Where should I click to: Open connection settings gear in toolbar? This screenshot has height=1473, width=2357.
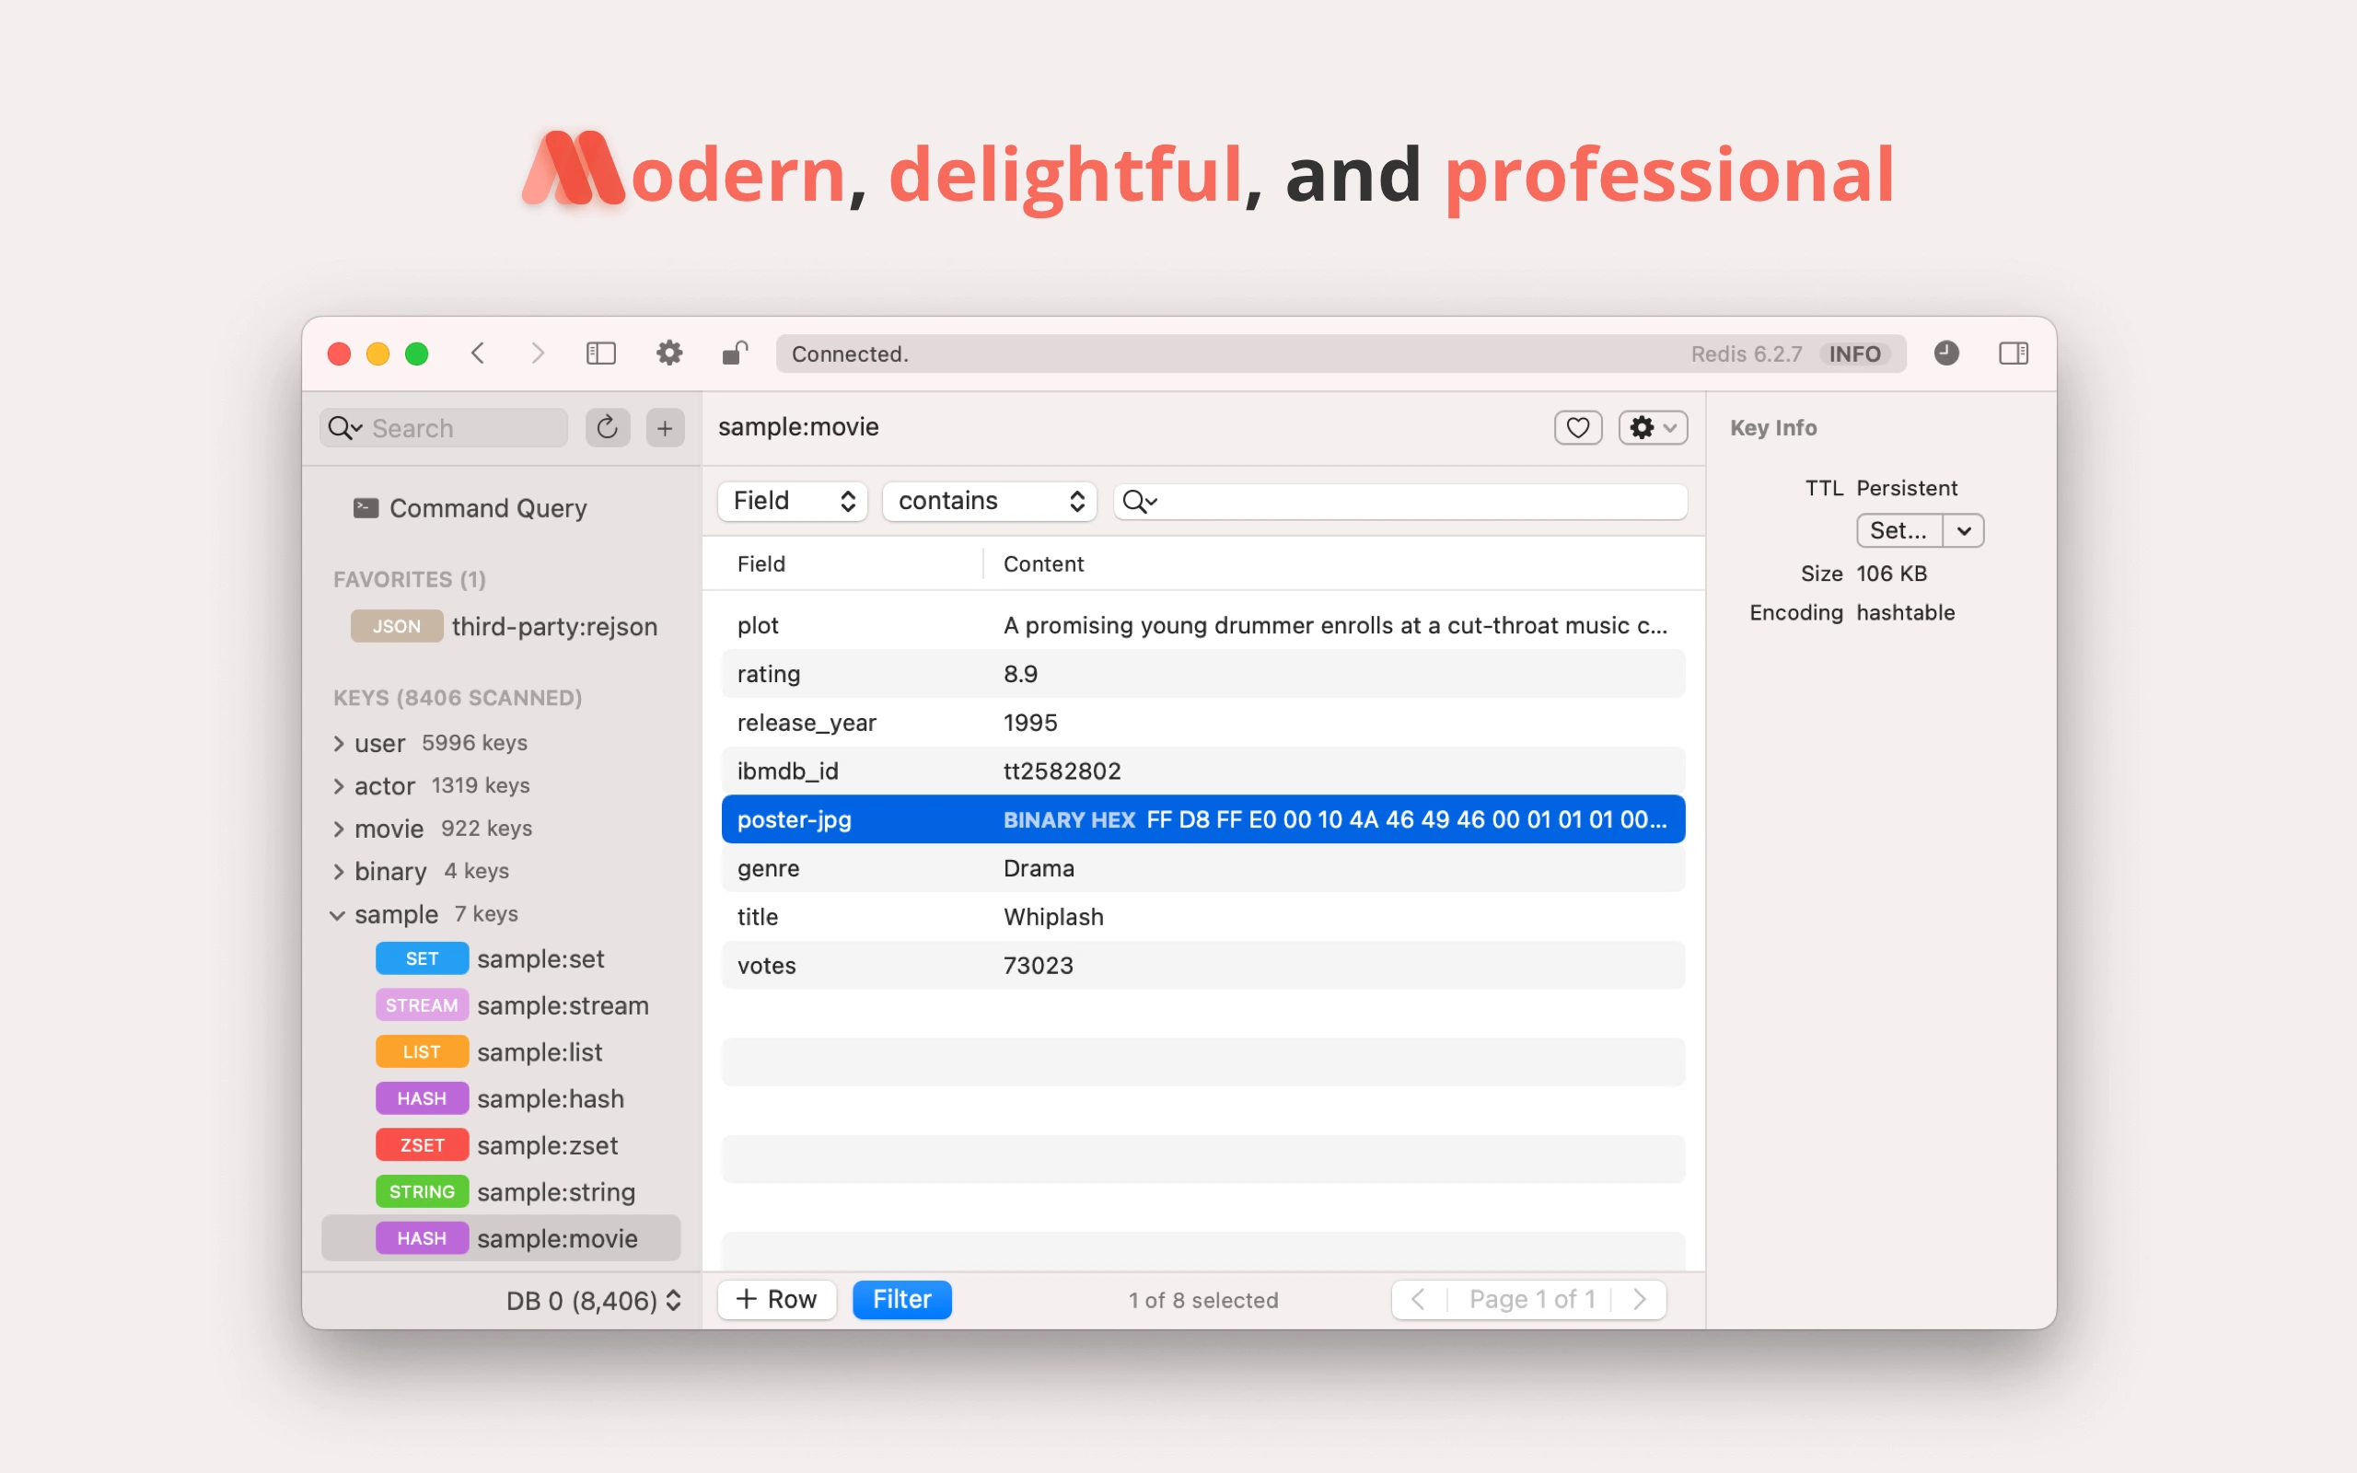tap(669, 354)
